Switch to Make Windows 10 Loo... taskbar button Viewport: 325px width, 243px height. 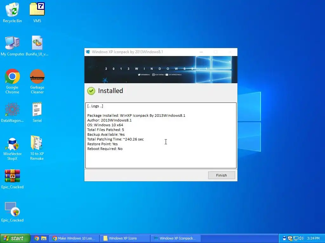(x=74, y=238)
